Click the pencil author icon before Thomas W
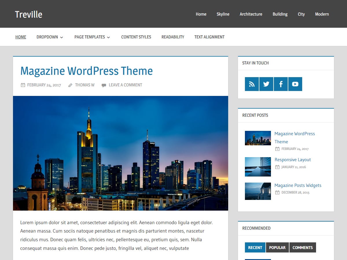The image size is (347, 260). tap(70, 85)
